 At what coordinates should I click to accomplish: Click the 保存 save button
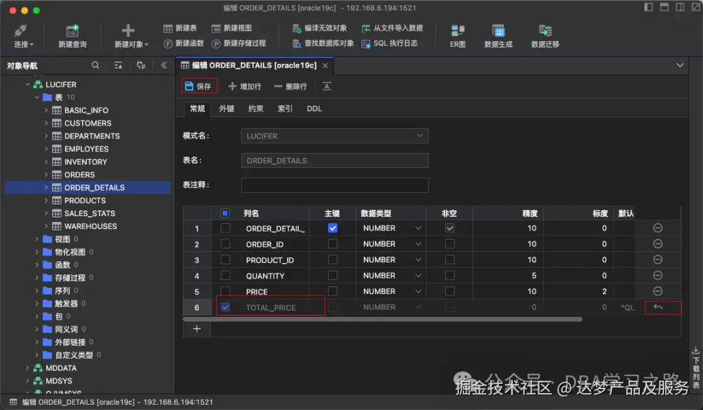[199, 86]
